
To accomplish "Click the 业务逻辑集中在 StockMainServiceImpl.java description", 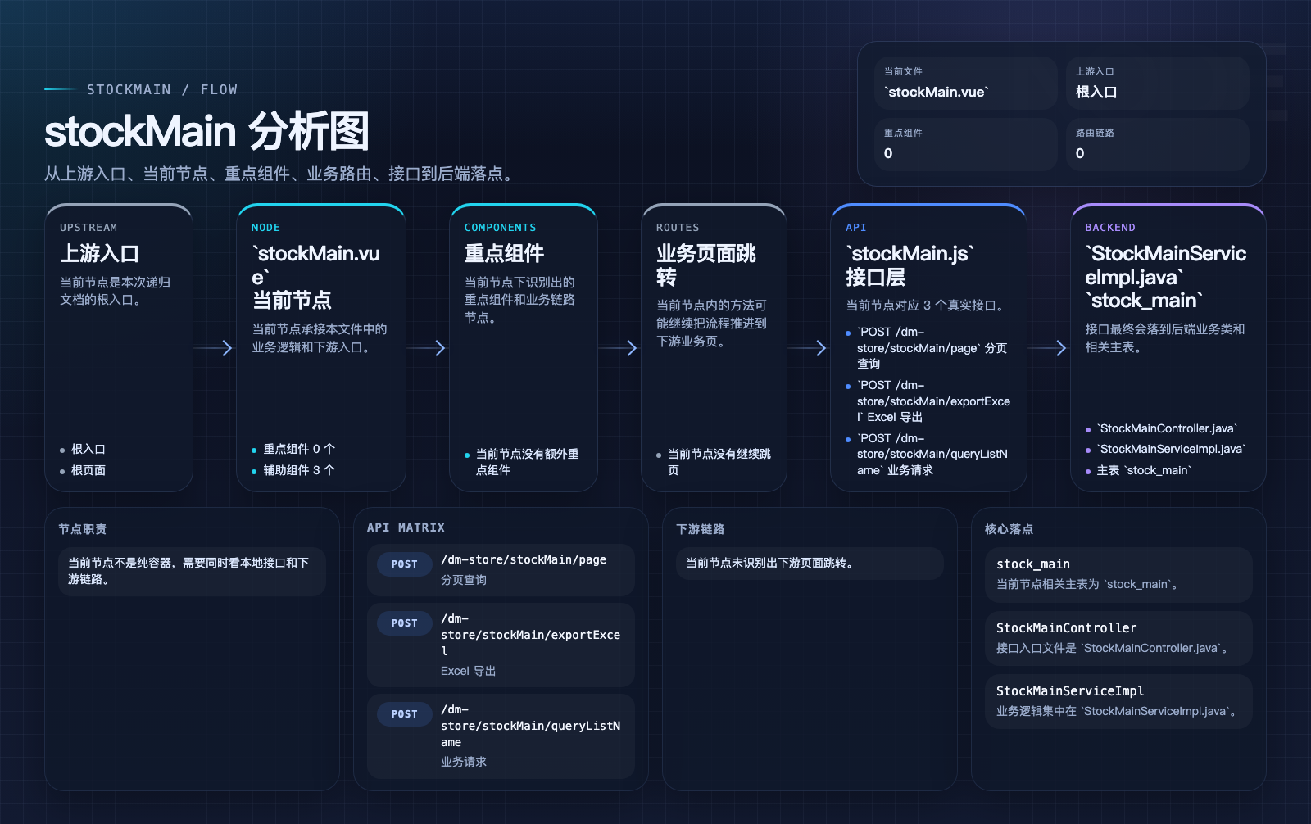I will (x=1116, y=711).
